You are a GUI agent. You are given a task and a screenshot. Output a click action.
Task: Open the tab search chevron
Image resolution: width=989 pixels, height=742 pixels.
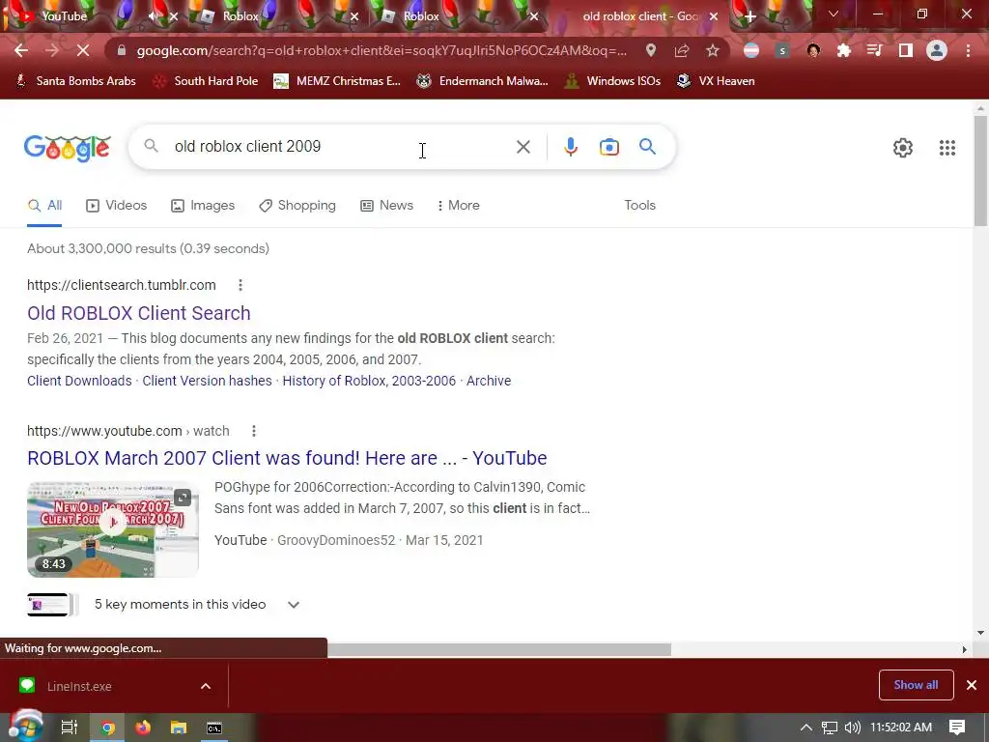[834, 14]
